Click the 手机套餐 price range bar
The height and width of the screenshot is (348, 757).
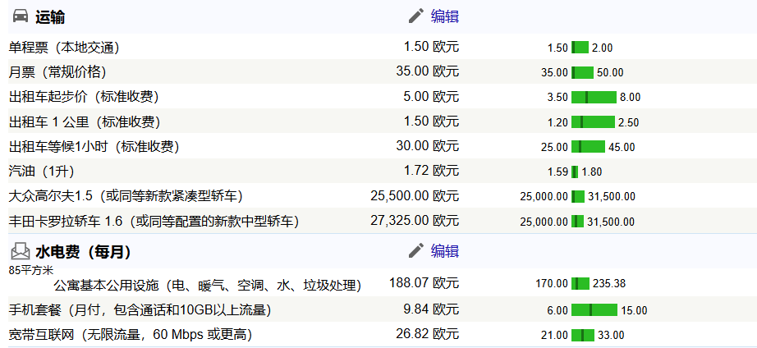pyautogui.click(x=594, y=310)
